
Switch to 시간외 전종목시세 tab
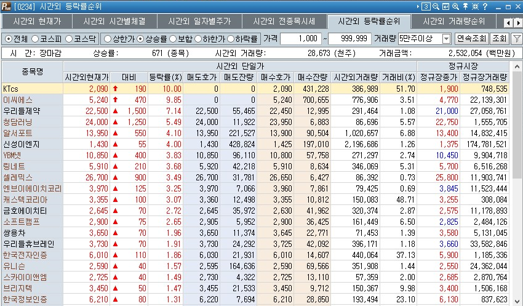pos(284,22)
